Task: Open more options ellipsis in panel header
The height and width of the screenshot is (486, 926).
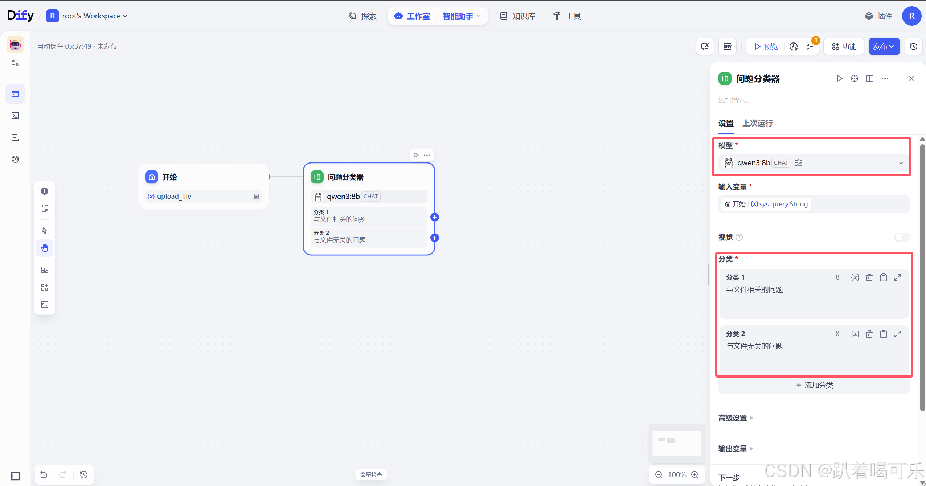Action: (x=885, y=78)
